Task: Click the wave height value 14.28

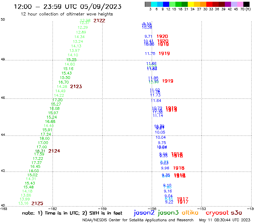Action: [62, 86]
